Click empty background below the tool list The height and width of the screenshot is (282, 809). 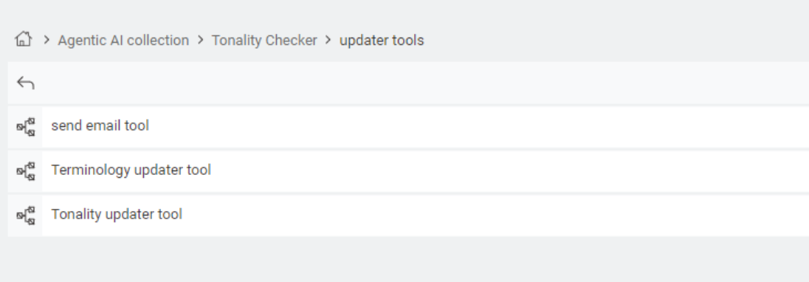[x=404, y=260]
